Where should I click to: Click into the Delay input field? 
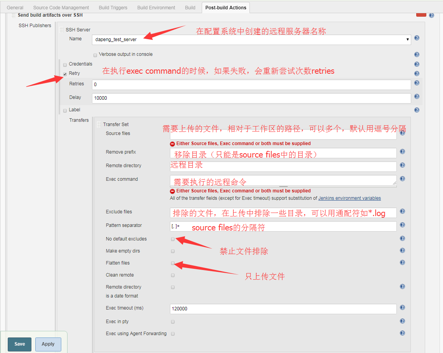pos(251,98)
